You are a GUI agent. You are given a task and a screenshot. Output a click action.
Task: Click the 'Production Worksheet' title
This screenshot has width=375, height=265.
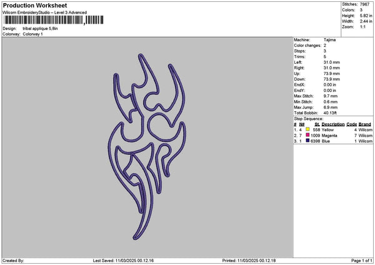(x=35, y=5)
